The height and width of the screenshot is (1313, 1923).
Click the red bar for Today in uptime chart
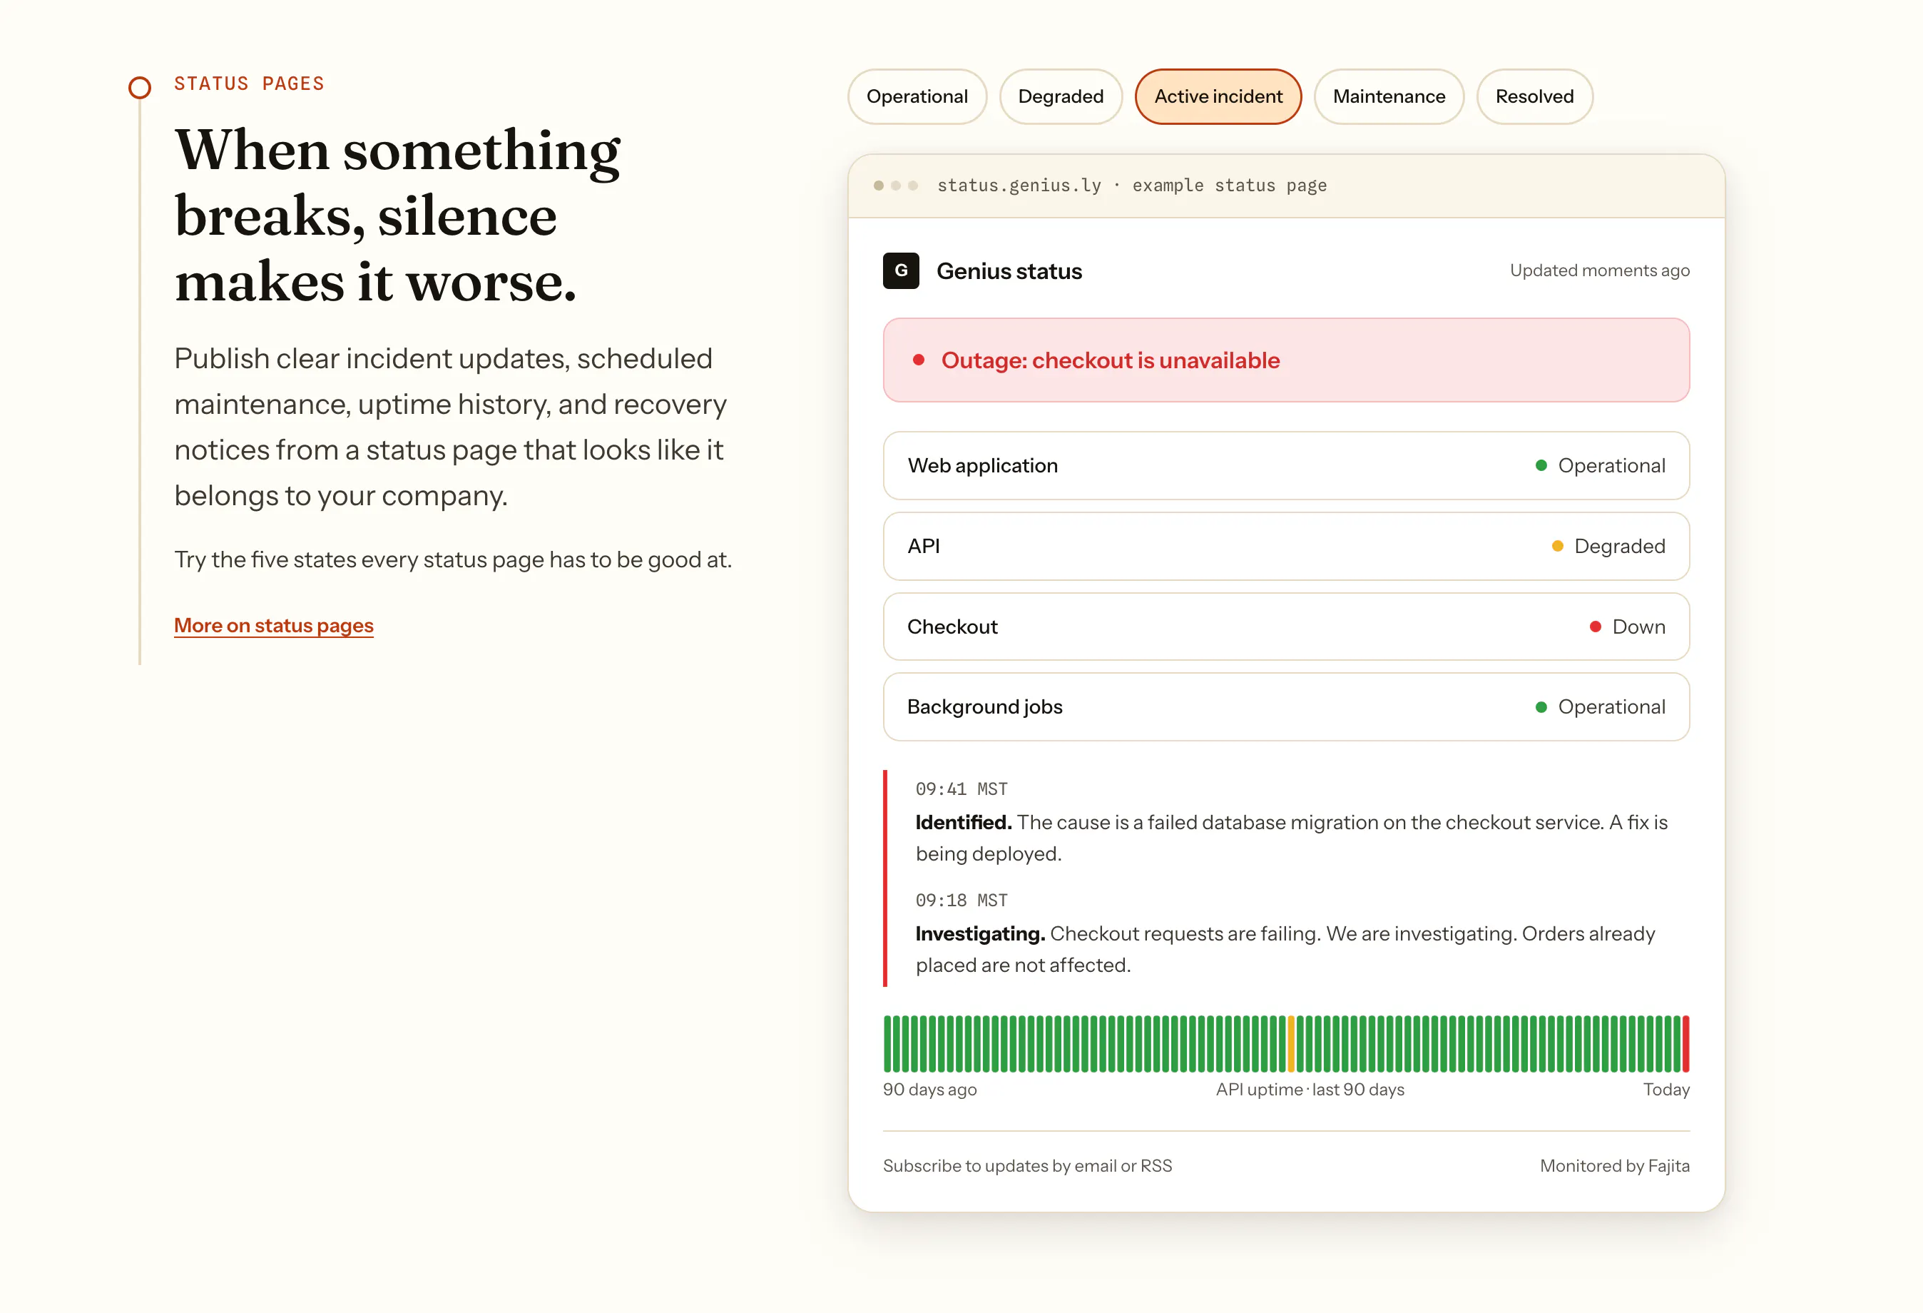[x=1685, y=1044]
